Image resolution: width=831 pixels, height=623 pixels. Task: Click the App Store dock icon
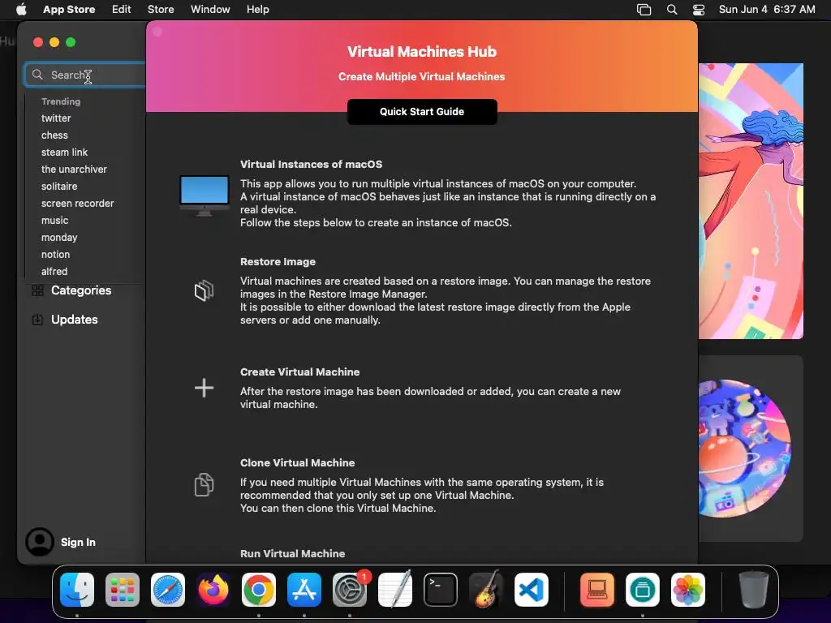click(304, 590)
